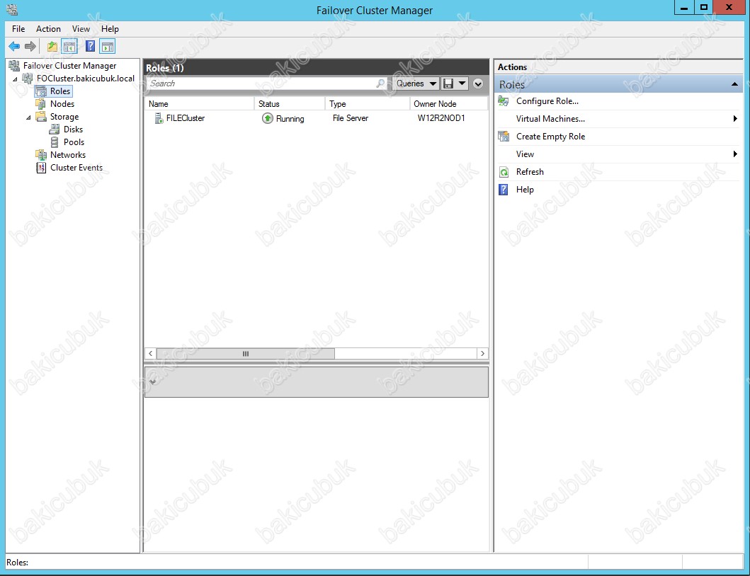Click the Storage folder icon
The width and height of the screenshot is (750, 576).
click(x=41, y=117)
